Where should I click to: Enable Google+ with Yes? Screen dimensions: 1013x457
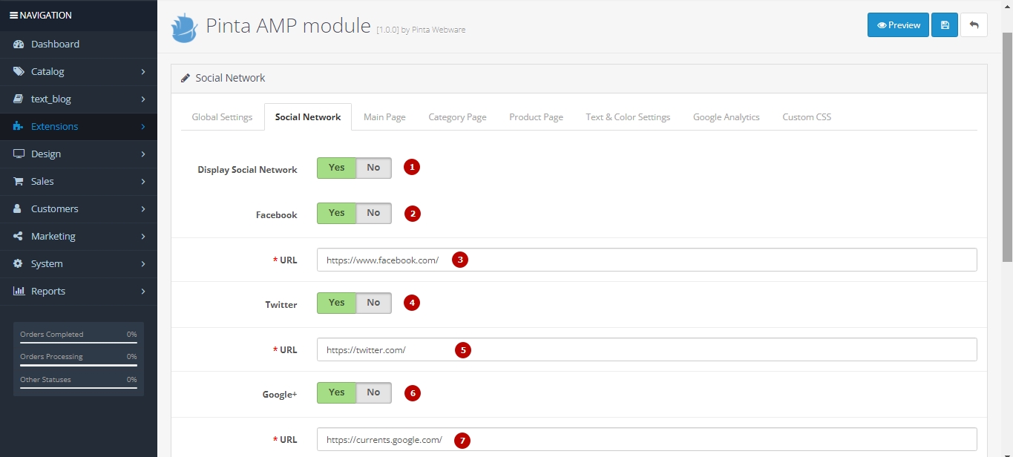coord(337,392)
